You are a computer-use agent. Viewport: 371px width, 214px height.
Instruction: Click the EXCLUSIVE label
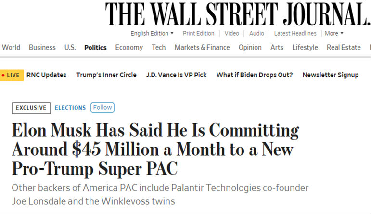(x=31, y=108)
